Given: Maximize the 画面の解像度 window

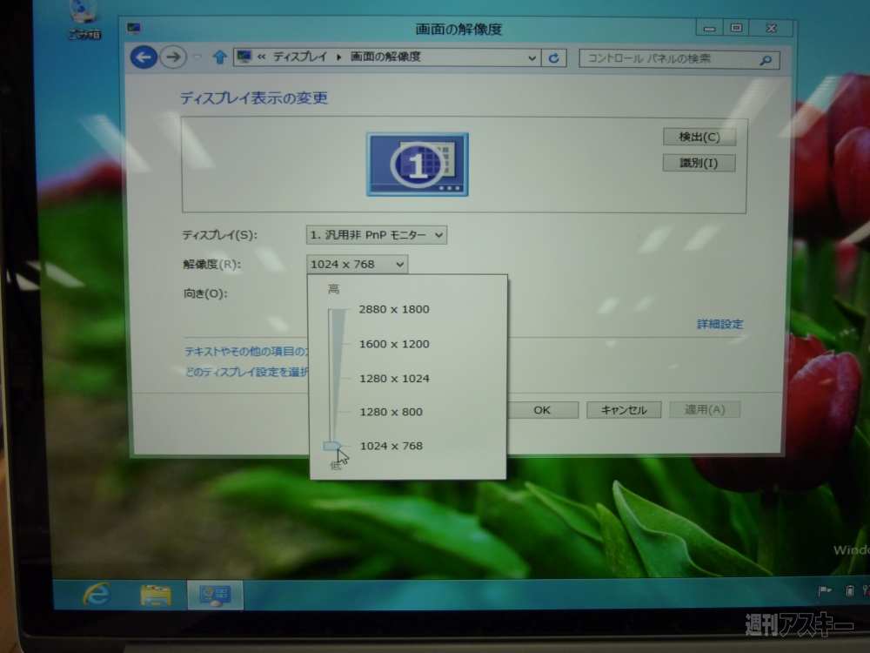Looking at the screenshot, I should tap(736, 28).
